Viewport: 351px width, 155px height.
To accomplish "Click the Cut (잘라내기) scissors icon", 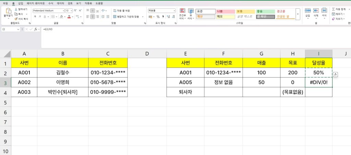I will coord(16,10).
